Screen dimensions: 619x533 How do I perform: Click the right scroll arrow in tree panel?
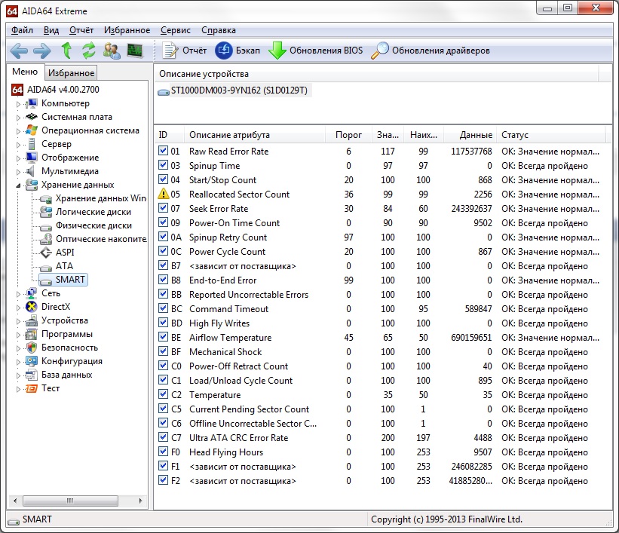[x=140, y=501]
